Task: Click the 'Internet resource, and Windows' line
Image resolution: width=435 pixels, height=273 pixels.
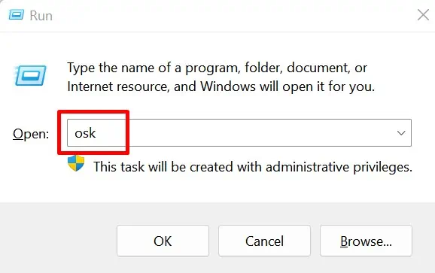Action: 221,86
